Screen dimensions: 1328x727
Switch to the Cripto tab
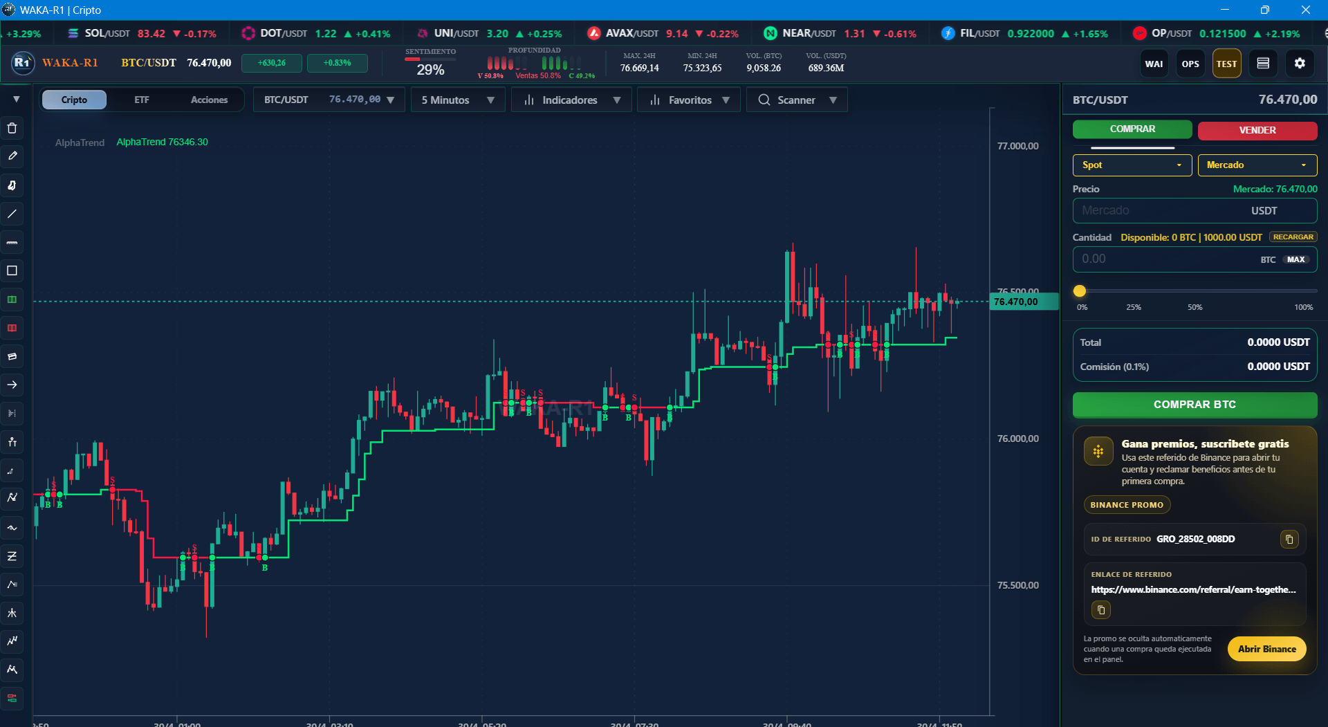tap(74, 100)
